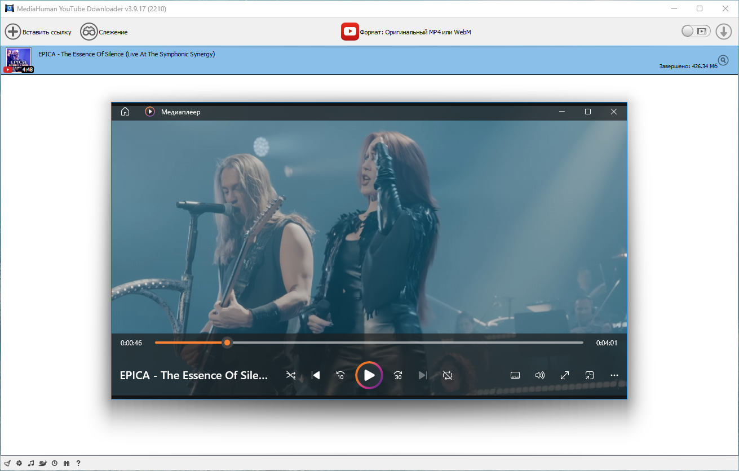Image resolution: width=739 pixels, height=471 pixels.
Task: Seek using the Media Player progress slider knob
Action: 227,343
